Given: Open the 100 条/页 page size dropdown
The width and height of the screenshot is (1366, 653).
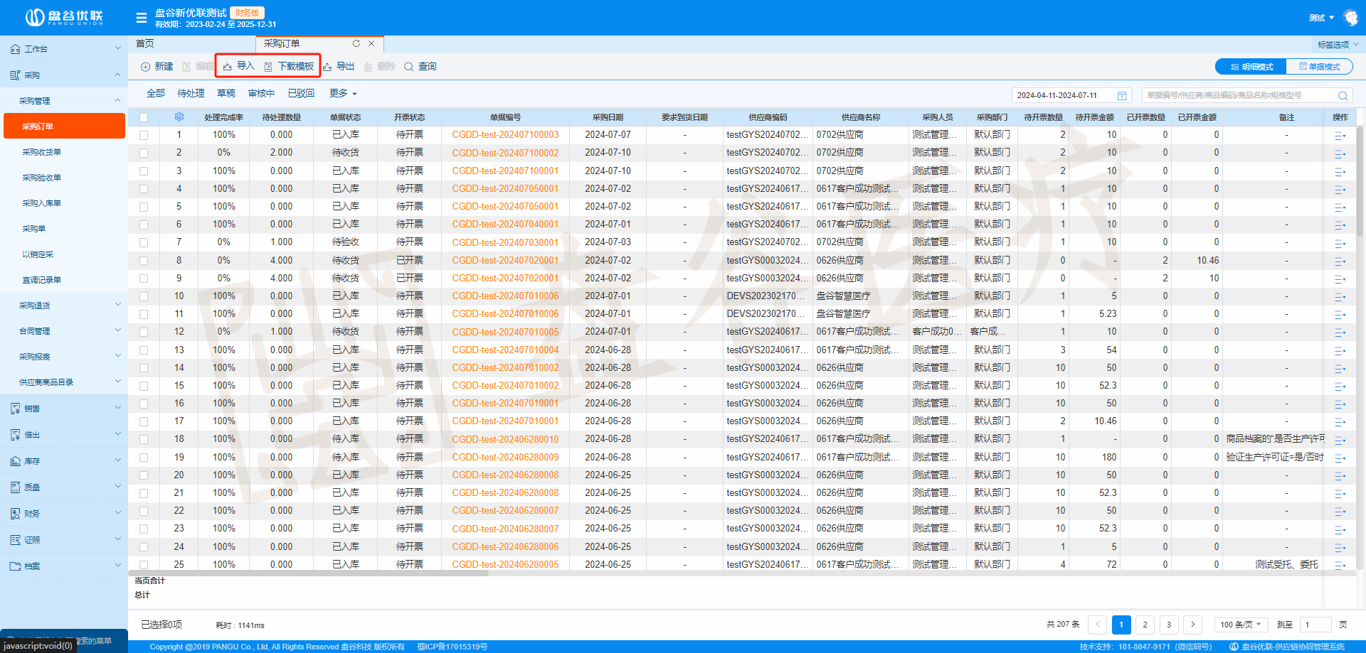Looking at the screenshot, I should (x=1241, y=625).
